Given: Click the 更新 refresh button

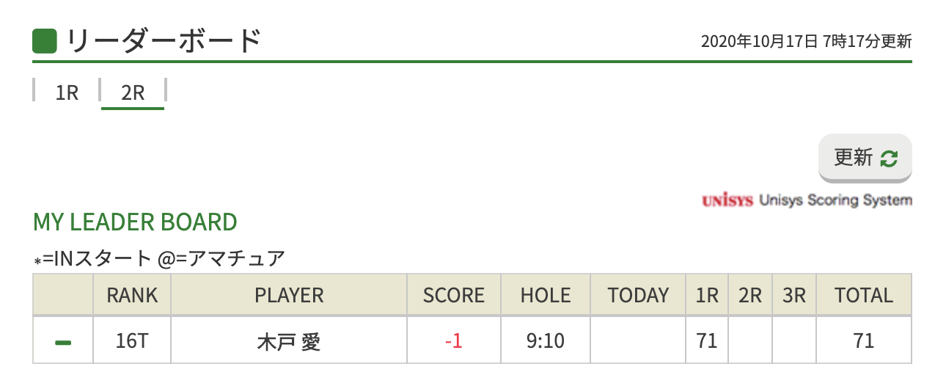Looking at the screenshot, I should tap(865, 158).
